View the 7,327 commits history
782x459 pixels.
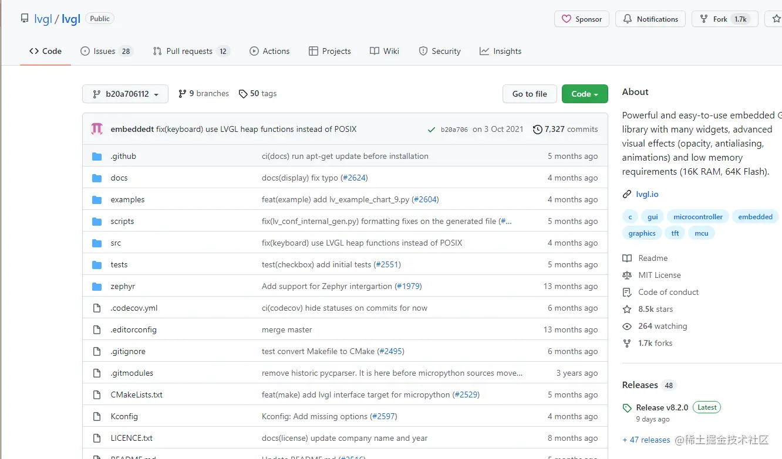point(565,130)
